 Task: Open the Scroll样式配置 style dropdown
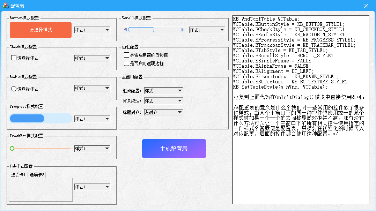207,30
